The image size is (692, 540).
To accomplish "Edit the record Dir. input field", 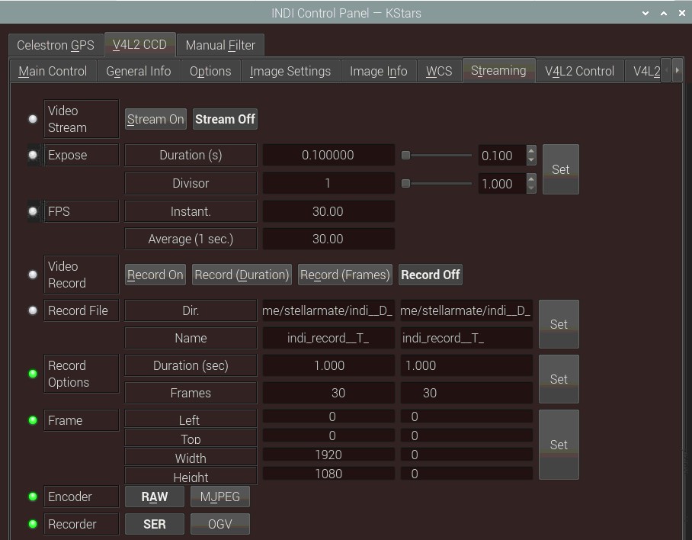I will pos(466,310).
